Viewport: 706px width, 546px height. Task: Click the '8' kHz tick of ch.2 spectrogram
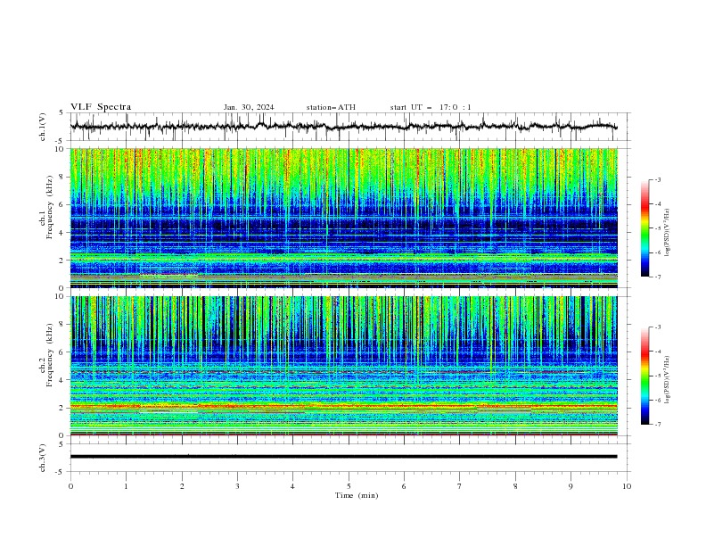tap(63, 325)
